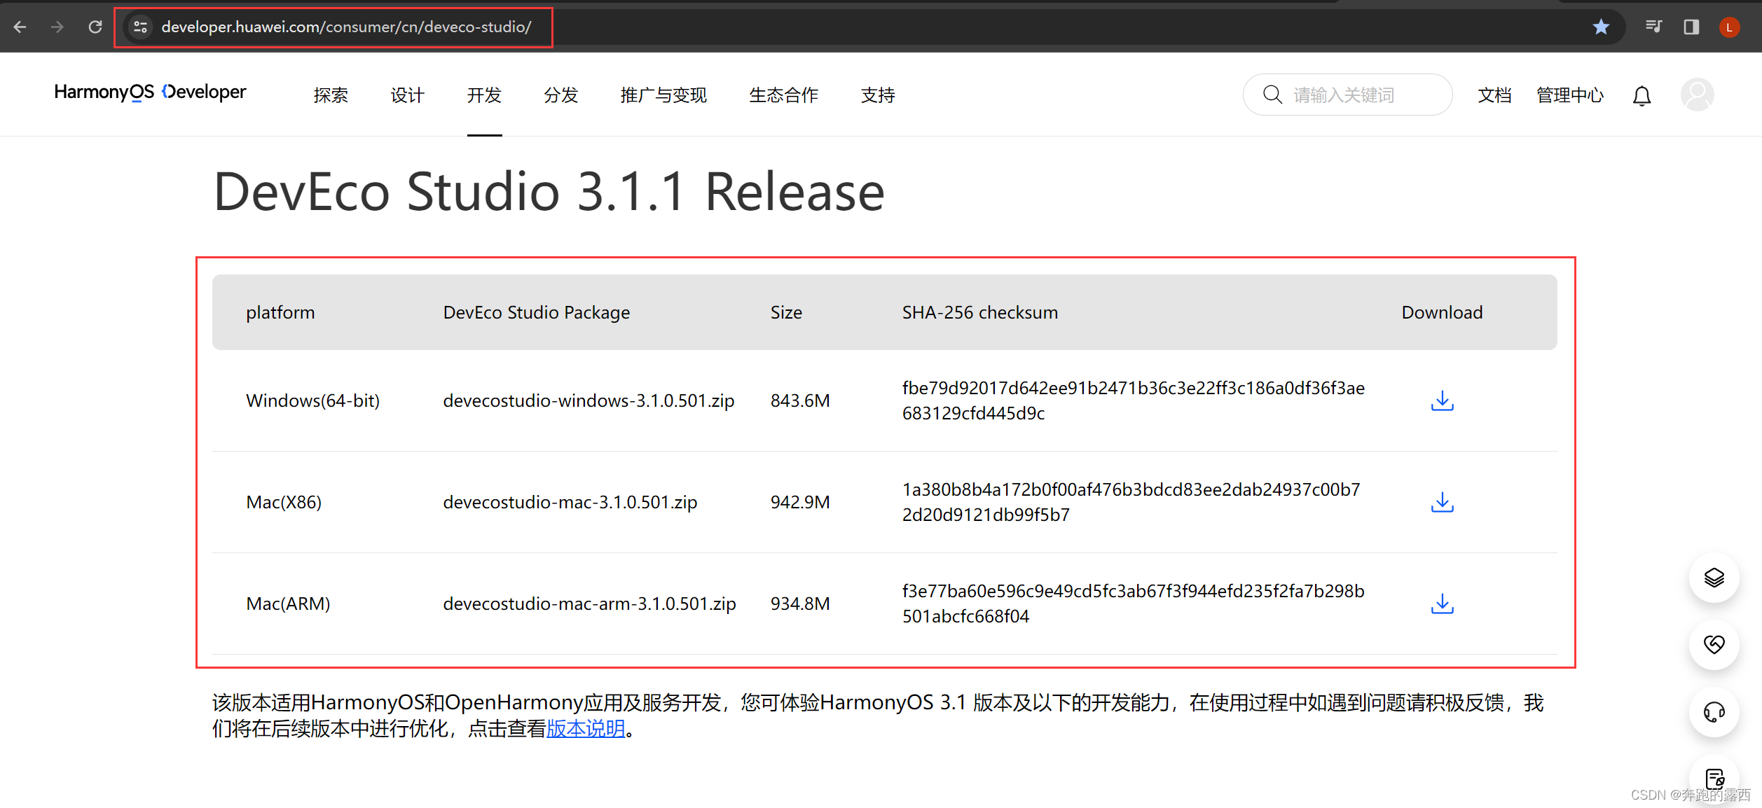The image size is (1762, 808).
Task: Click the floating heart handshake icon
Action: click(x=1714, y=644)
